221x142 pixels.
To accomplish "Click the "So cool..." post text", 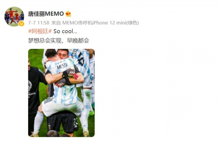I will pos(65,31).
